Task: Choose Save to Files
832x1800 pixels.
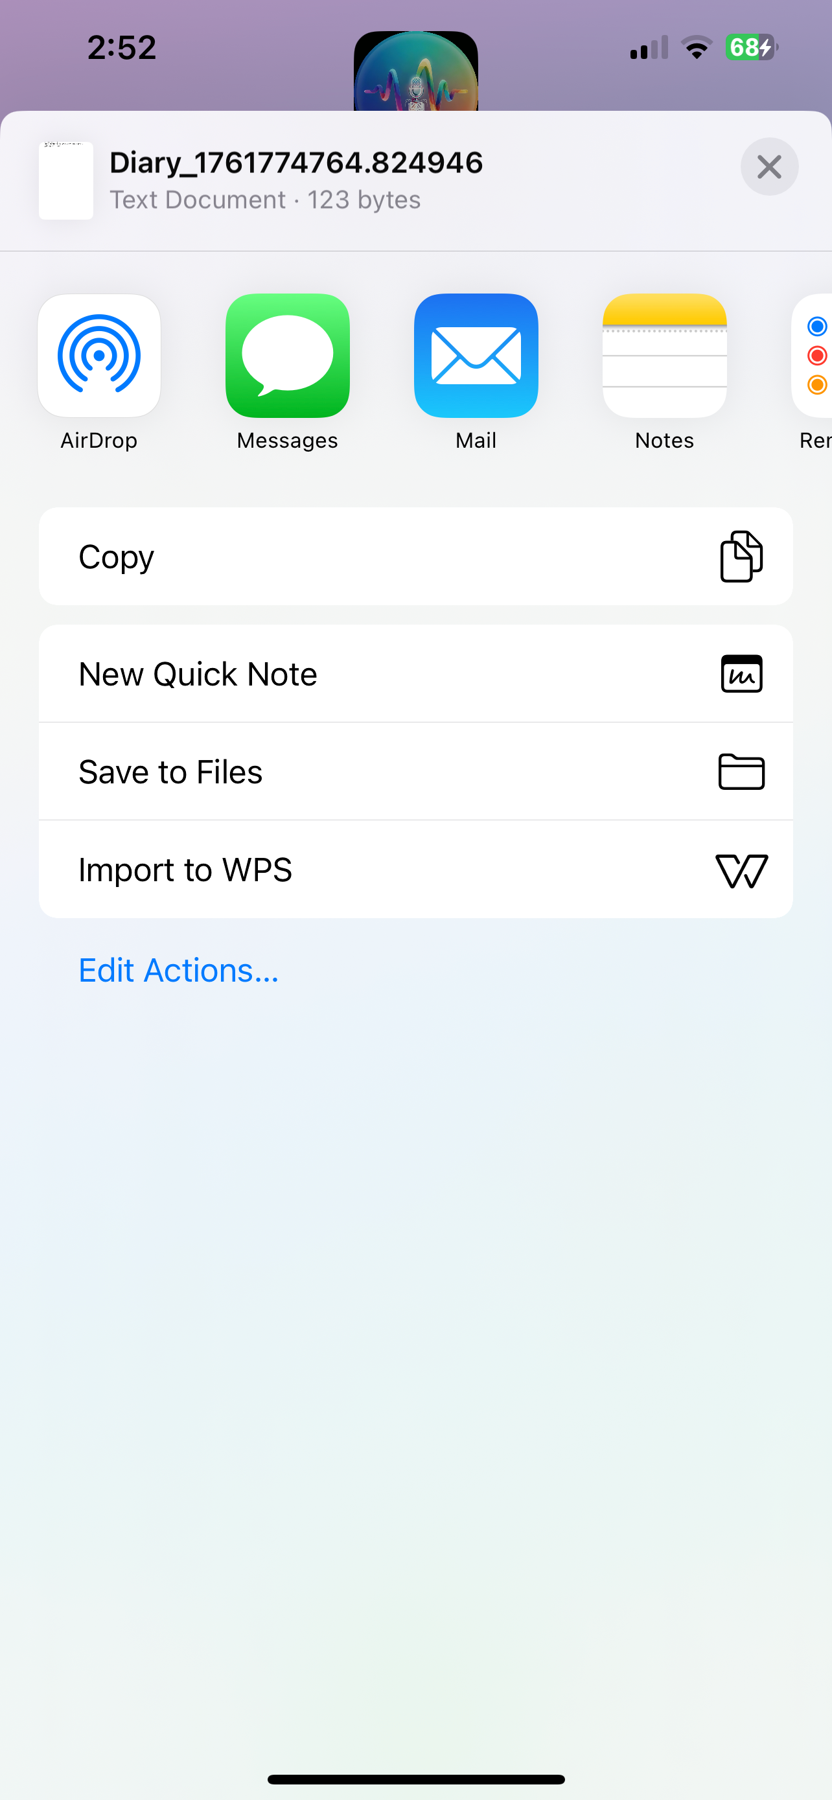Action: click(x=415, y=772)
